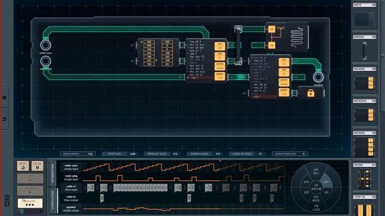
Task: Click the right microcontroller power box
Action: click(284, 92)
